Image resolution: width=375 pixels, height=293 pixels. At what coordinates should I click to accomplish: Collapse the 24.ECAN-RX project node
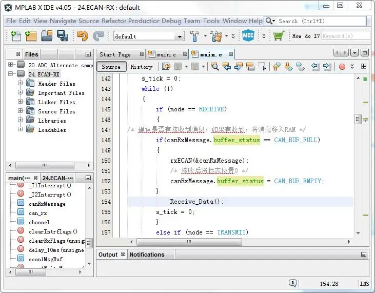tap(11, 73)
